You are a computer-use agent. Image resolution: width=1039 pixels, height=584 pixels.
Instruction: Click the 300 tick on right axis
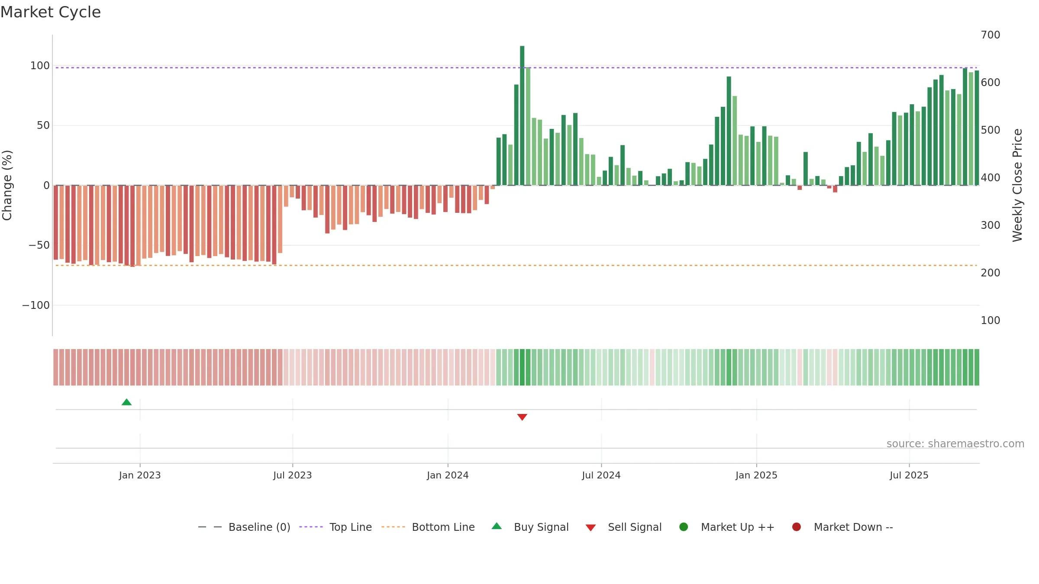[x=991, y=225]
